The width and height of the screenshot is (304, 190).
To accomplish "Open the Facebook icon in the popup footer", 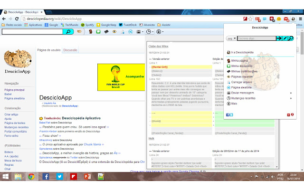I will pyautogui.click(x=228, y=115).
